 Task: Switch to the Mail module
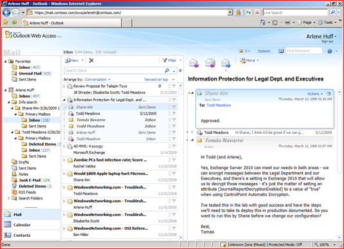[32, 214]
